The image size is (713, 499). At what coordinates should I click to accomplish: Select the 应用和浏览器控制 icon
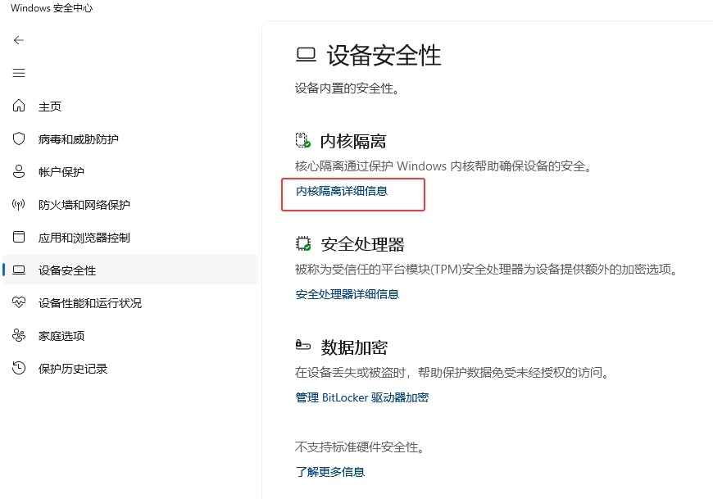(19, 237)
